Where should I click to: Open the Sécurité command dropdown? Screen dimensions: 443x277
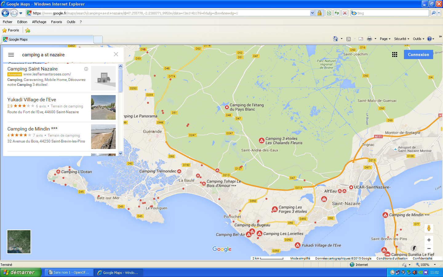click(401, 39)
